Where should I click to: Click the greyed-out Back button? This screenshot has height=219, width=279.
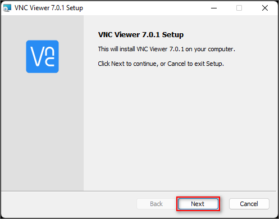point(156,204)
